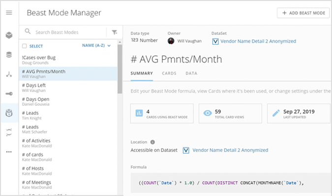This screenshot has width=332, height=196.
Task: Open the hamburger navigation menu
Action: [x=9, y=13]
